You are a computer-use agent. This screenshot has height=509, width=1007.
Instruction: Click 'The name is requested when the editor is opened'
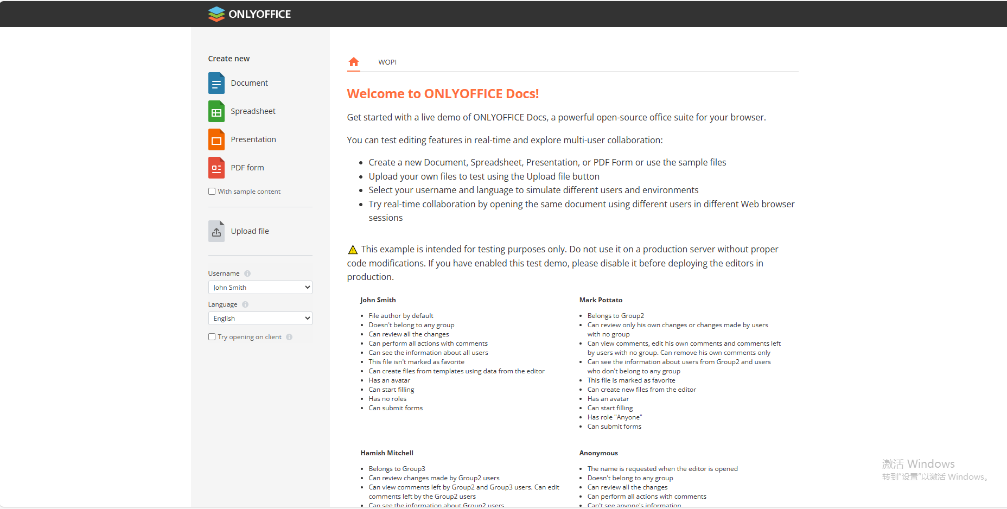coord(662,469)
